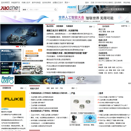Open the FANUC机器人 technology article
This screenshot has width=131, height=131.
tap(111, 97)
